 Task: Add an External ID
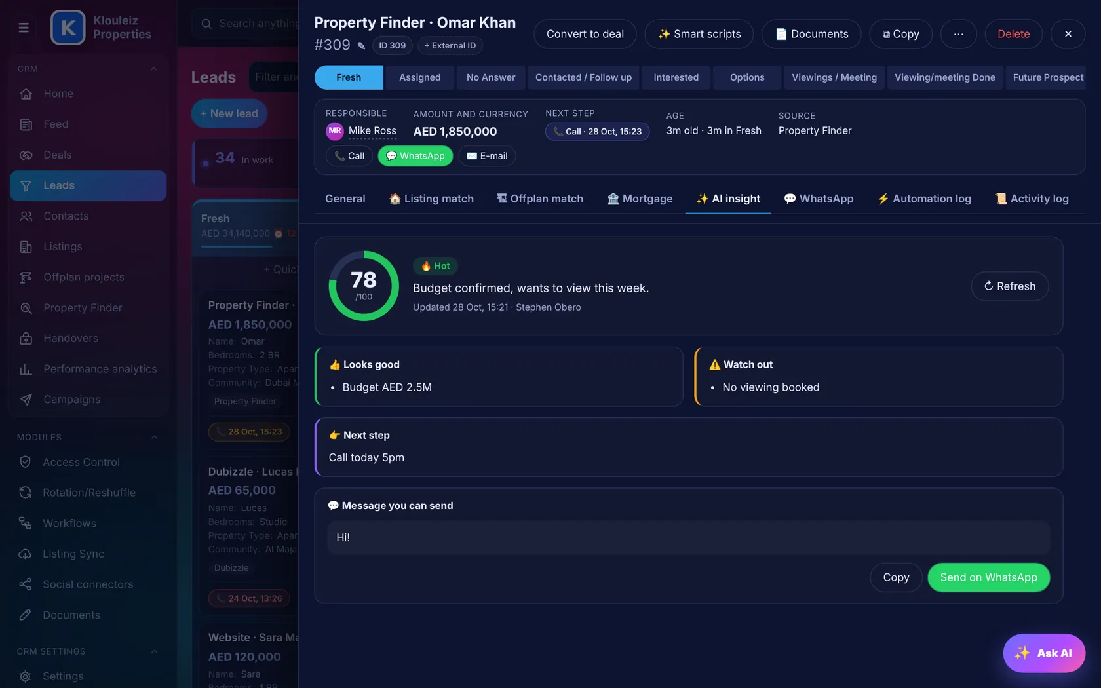point(450,46)
